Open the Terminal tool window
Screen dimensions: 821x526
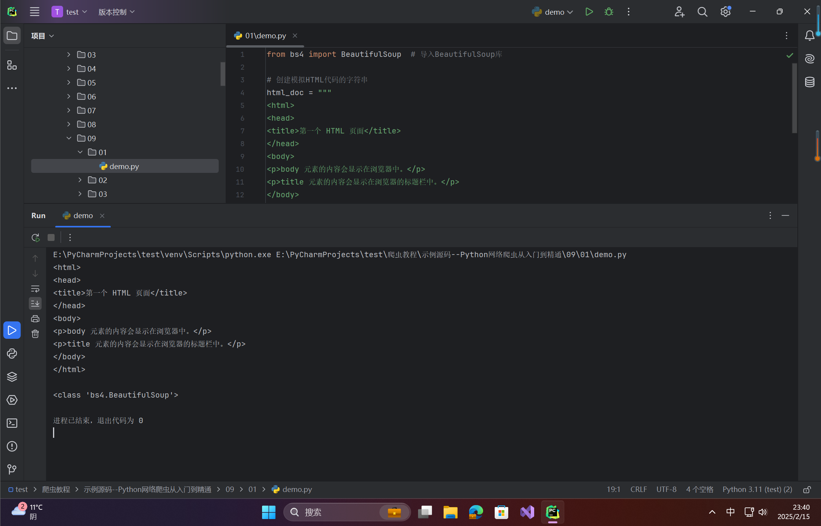point(12,423)
